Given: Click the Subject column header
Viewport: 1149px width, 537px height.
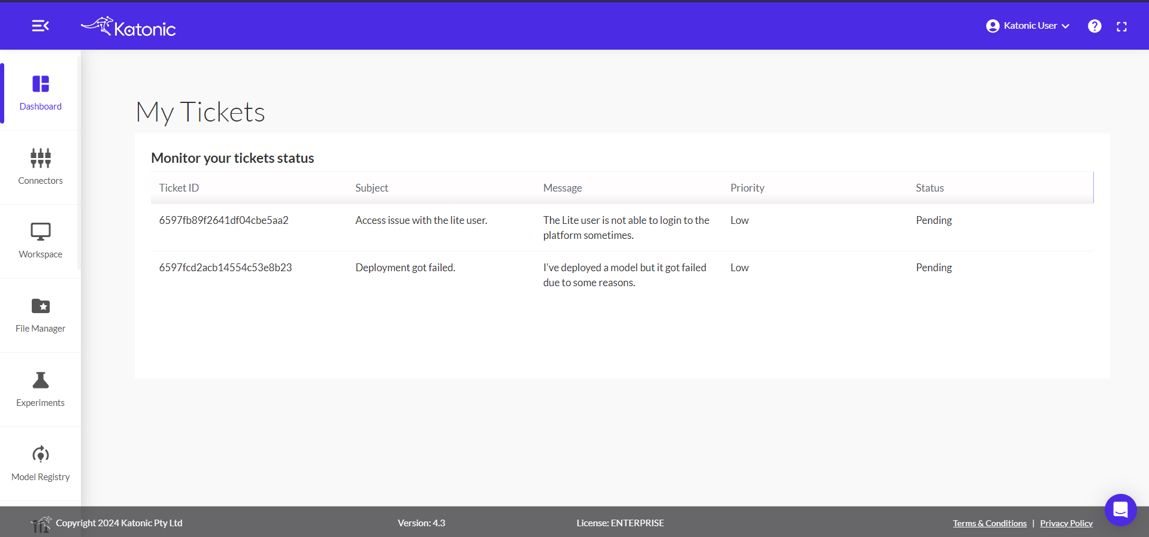Looking at the screenshot, I should pyautogui.click(x=372, y=188).
